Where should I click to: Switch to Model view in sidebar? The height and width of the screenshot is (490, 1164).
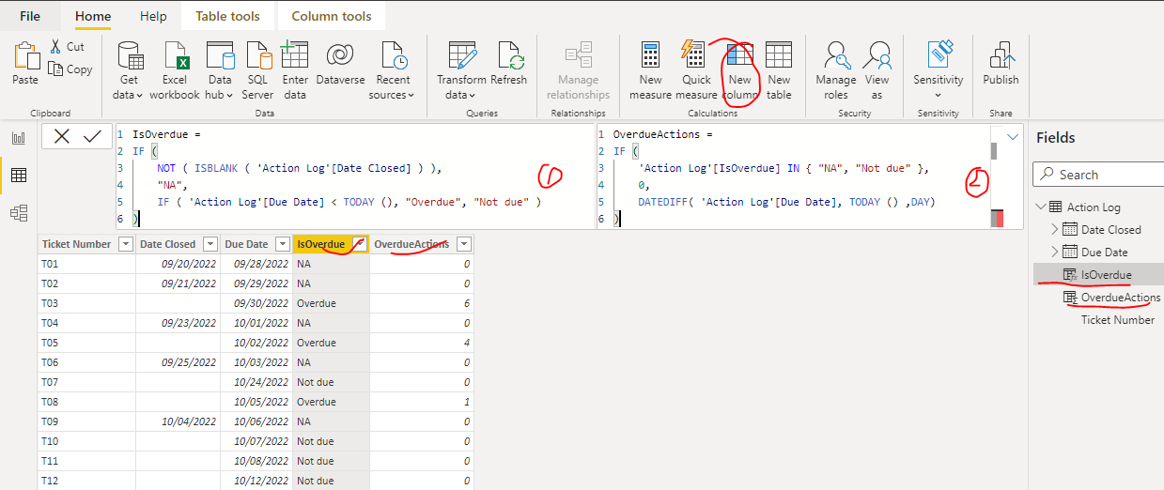(x=19, y=213)
